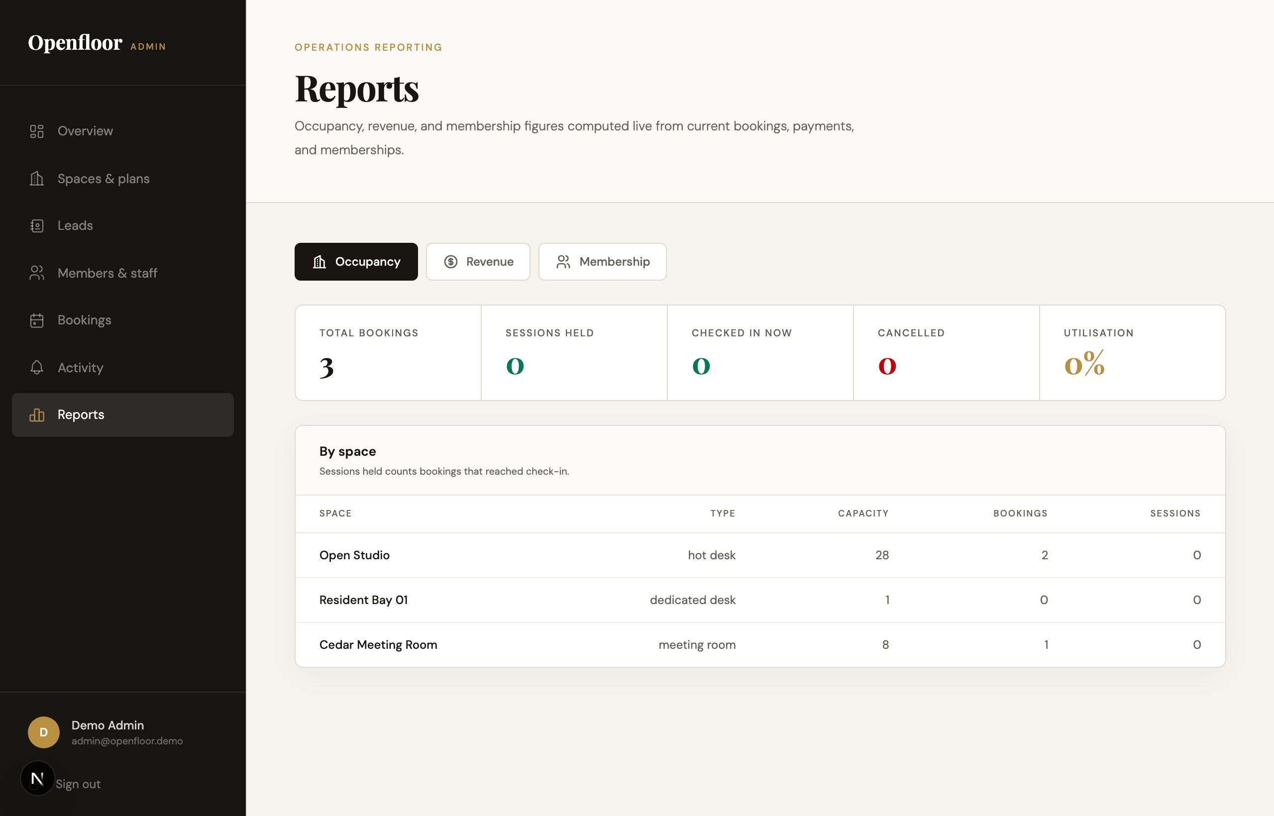The height and width of the screenshot is (816, 1274).
Task: Click the building icon in Occupancy tab
Action: tap(319, 262)
